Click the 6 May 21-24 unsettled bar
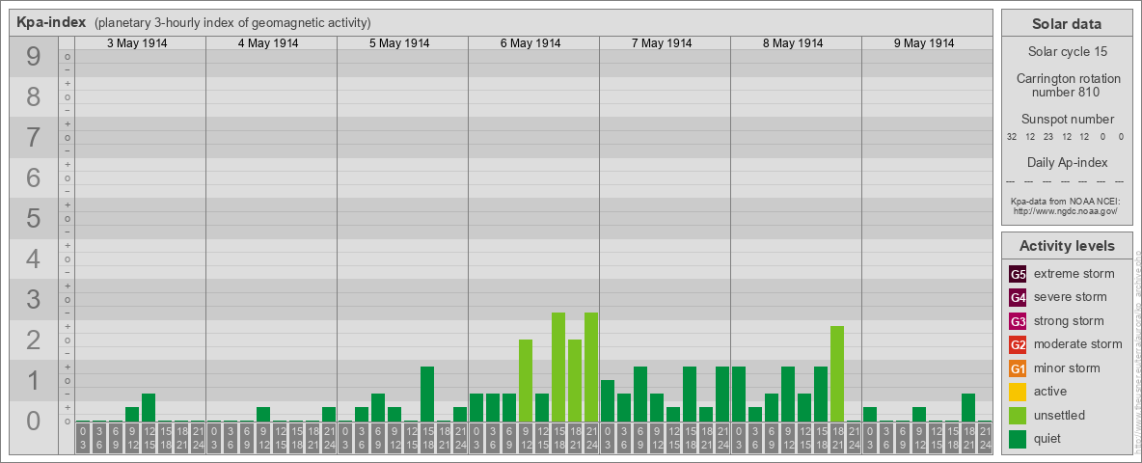 tap(591, 367)
